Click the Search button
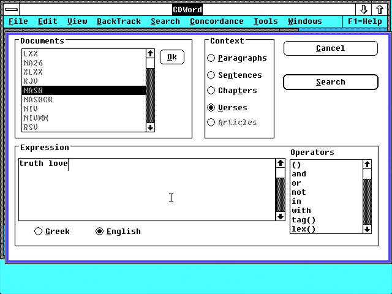This screenshot has width=392, height=294. tap(331, 82)
